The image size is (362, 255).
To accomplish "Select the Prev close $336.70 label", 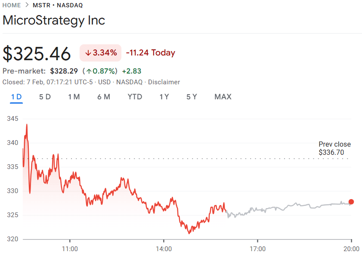I will click(x=335, y=148).
